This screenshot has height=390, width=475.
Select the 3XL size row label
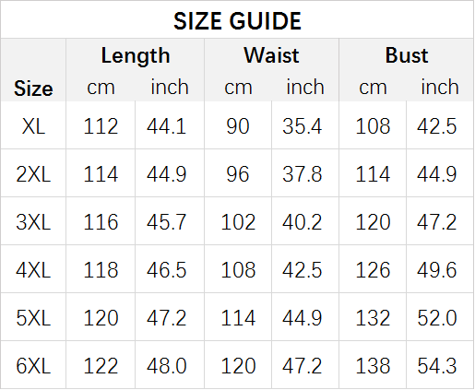click(33, 222)
